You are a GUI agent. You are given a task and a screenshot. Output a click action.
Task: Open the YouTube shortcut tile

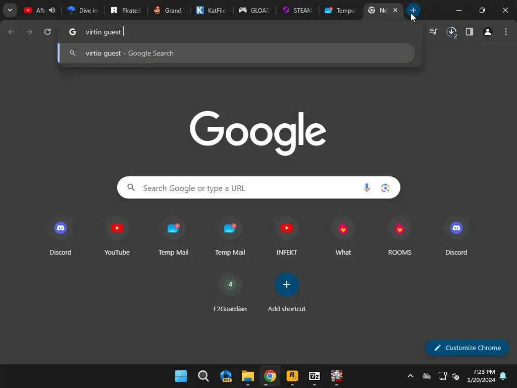click(117, 236)
